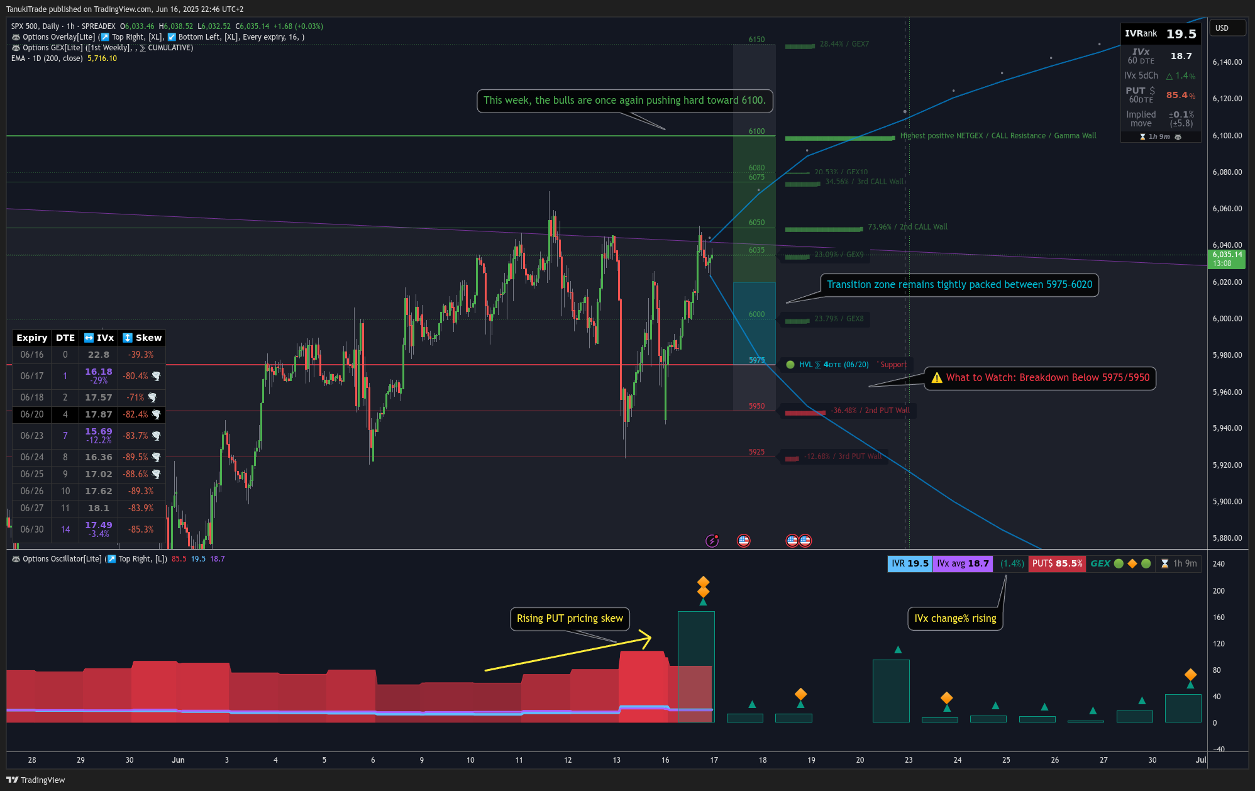1255x791 pixels.
Task: Click the TanukiTrade published header text
Action: click(125, 9)
